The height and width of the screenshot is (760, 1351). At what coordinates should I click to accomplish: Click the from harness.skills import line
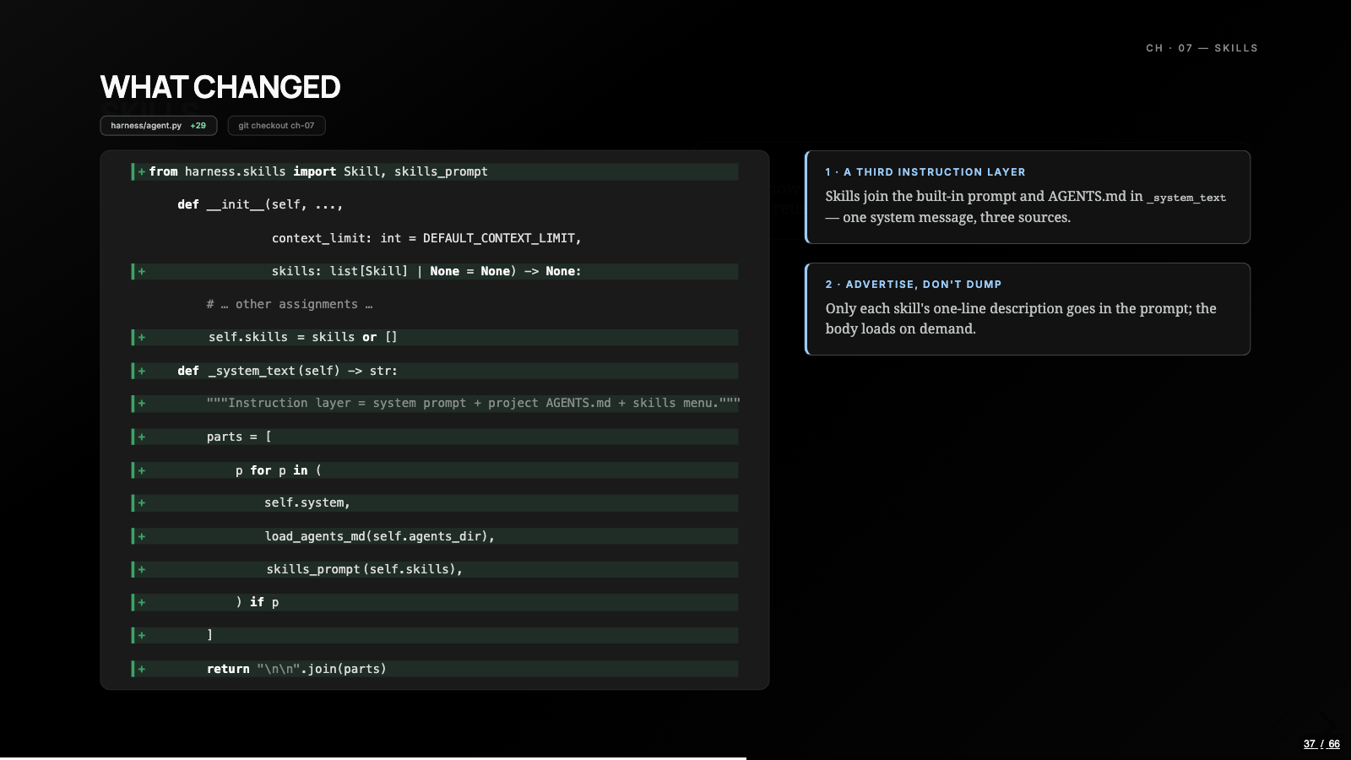point(435,171)
